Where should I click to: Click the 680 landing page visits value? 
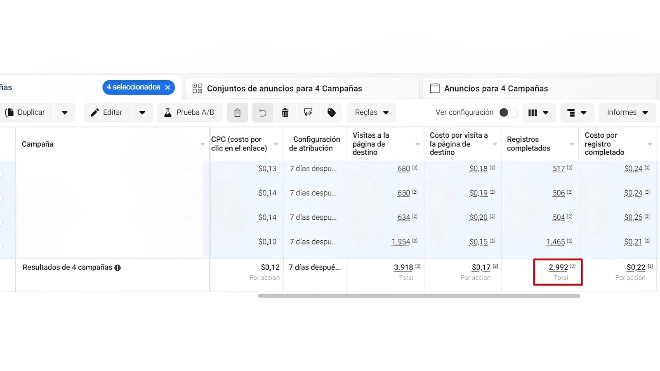click(404, 169)
